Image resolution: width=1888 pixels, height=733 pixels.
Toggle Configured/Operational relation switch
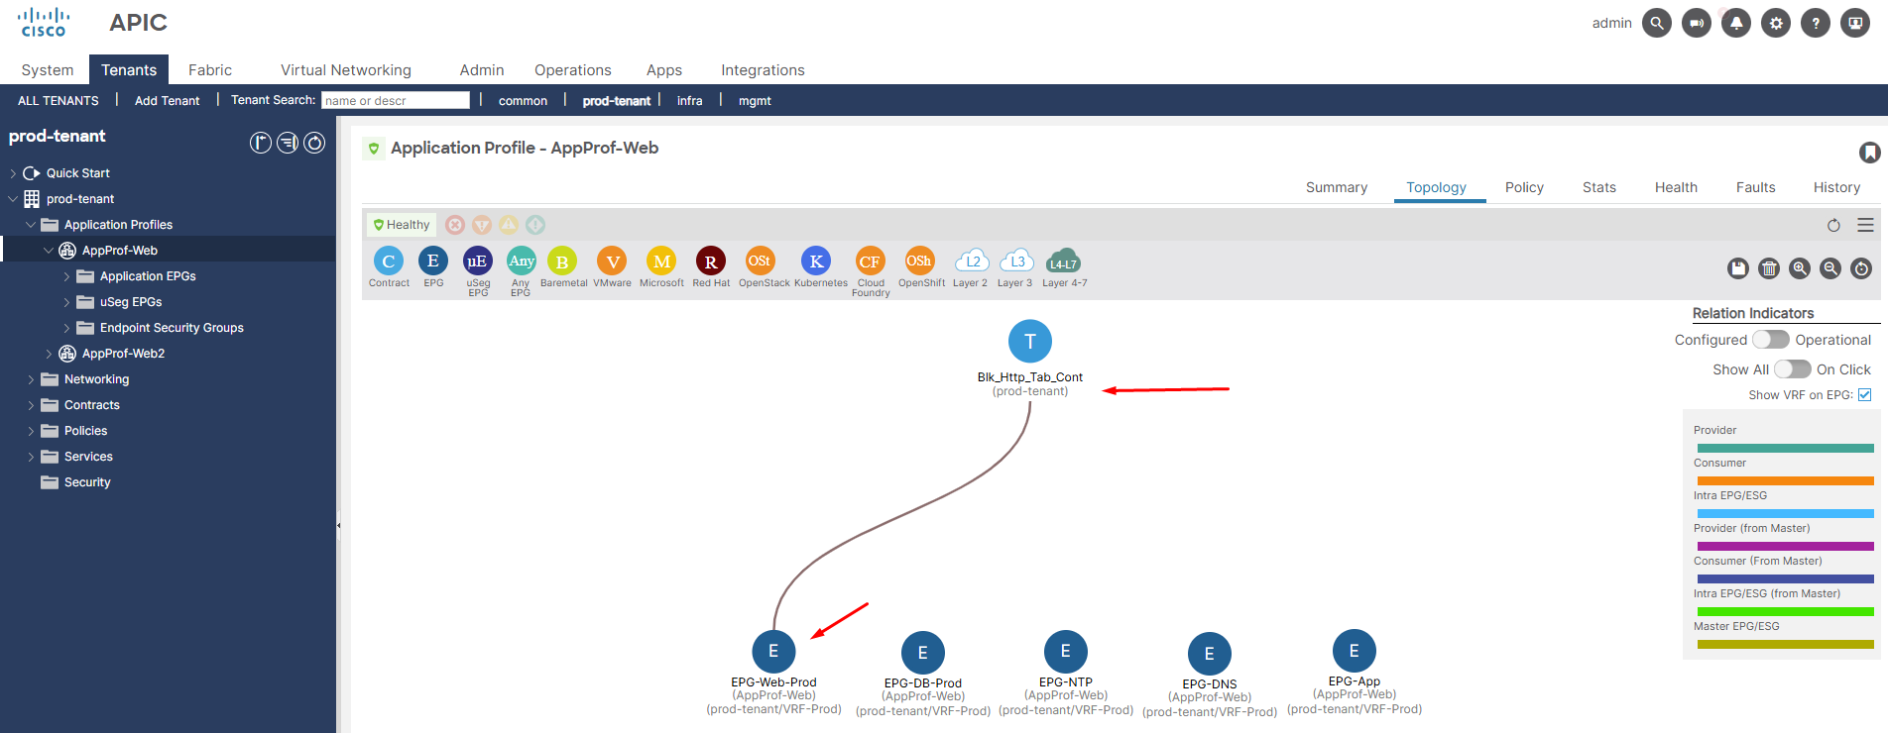point(1770,340)
